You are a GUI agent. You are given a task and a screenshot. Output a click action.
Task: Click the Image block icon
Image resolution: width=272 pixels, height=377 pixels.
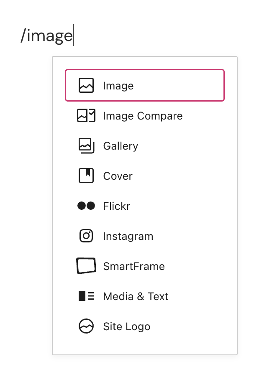point(86,85)
